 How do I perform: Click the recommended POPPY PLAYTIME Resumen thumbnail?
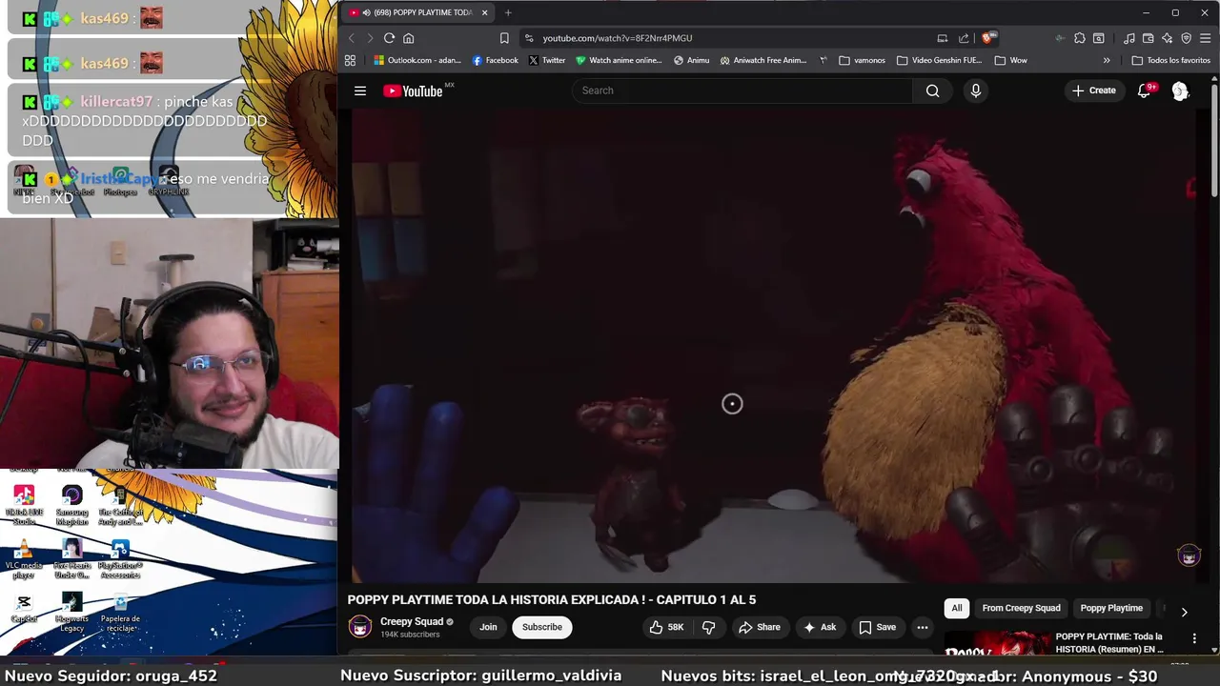click(996, 642)
